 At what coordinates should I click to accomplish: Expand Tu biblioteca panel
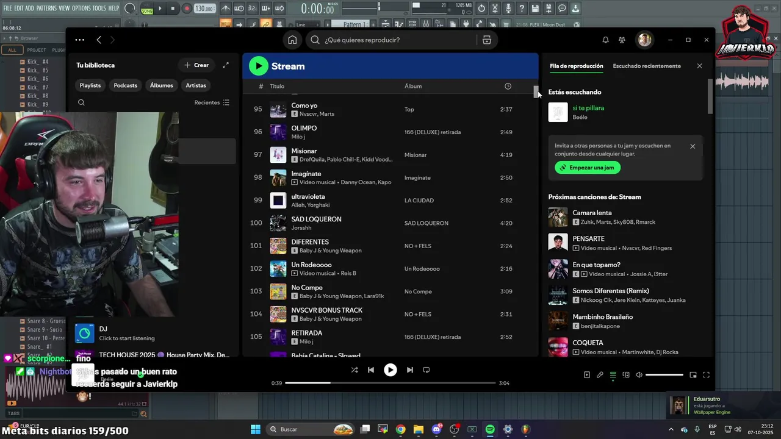(226, 65)
